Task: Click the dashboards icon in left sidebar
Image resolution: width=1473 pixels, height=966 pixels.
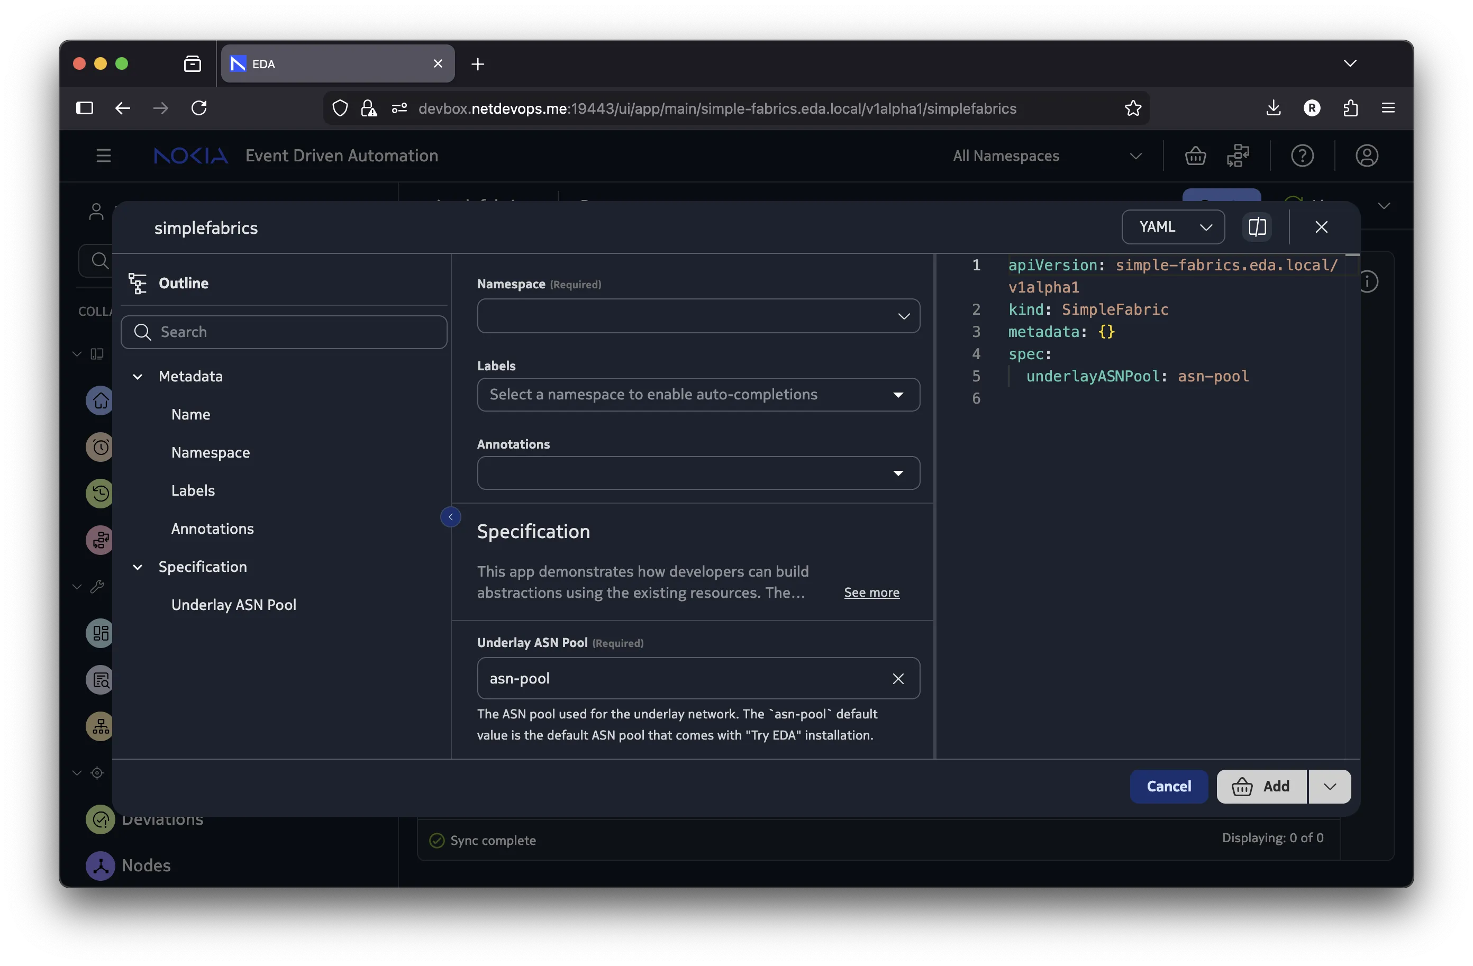Action: [x=100, y=634]
